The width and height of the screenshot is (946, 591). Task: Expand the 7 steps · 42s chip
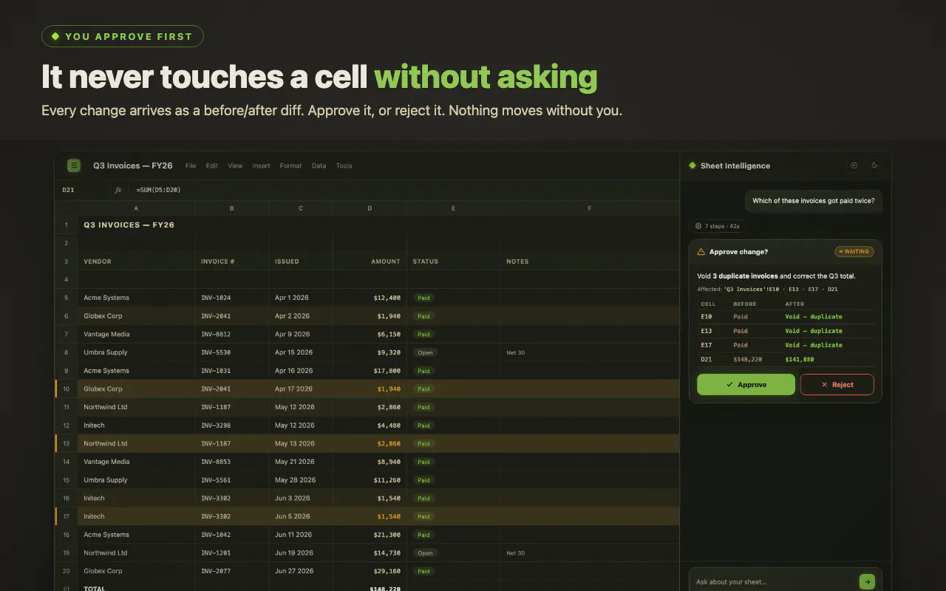[717, 226]
